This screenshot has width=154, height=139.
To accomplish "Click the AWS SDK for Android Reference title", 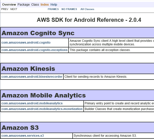I will [x=89, y=20].
